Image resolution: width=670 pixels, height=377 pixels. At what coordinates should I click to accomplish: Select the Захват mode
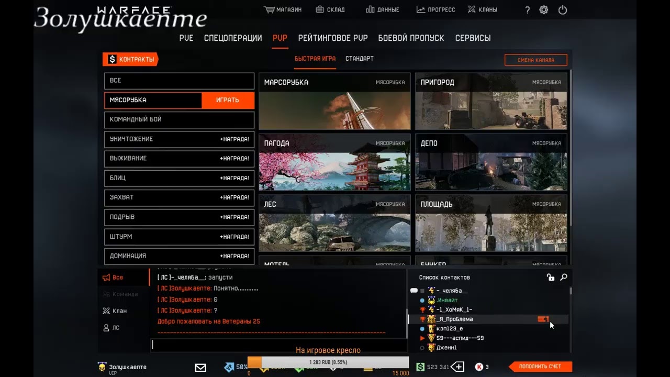coord(180,198)
